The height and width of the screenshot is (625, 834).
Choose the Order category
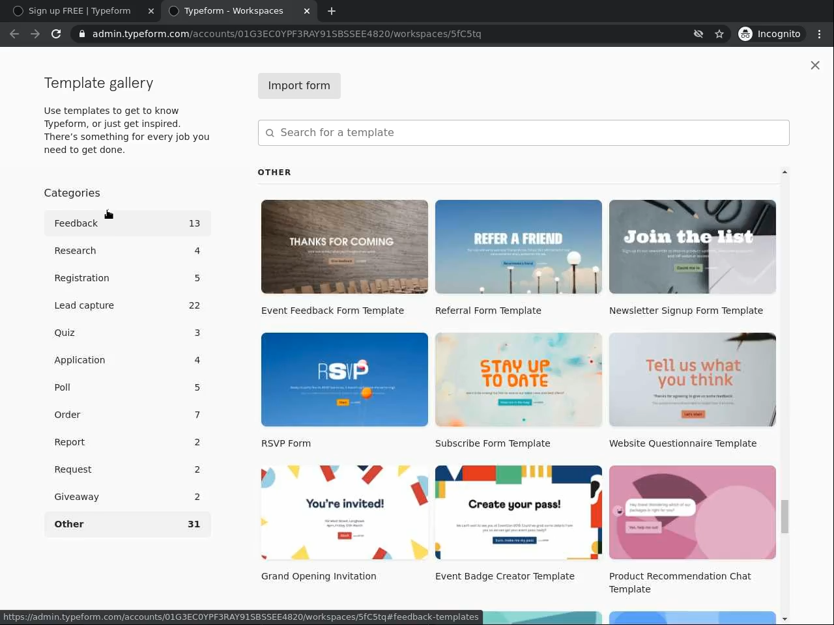tap(128, 415)
